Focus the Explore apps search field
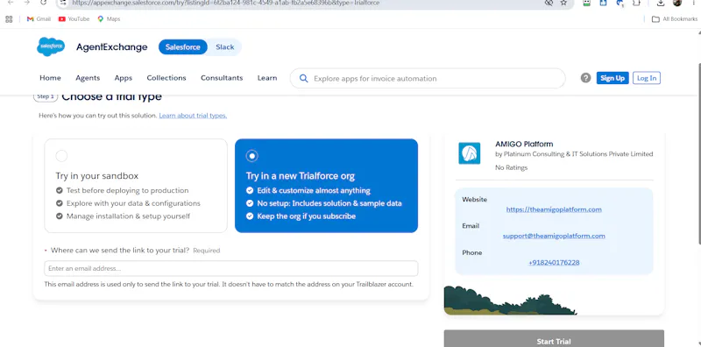Viewport: 701px width, 347px height. 428,78
